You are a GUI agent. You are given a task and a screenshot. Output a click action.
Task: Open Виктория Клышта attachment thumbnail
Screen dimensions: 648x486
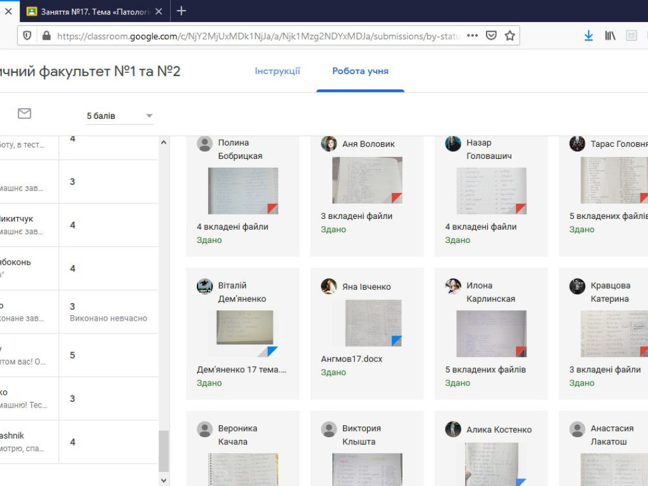[x=367, y=470]
